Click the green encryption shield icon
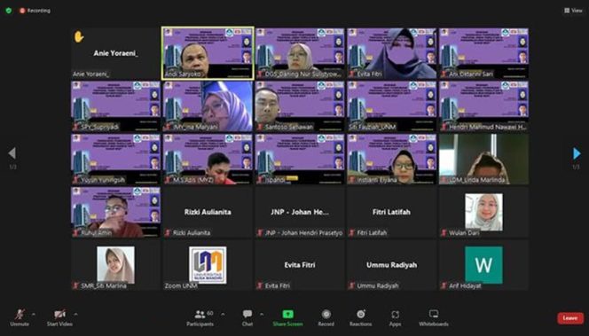589x336 pixels. (x=8, y=11)
